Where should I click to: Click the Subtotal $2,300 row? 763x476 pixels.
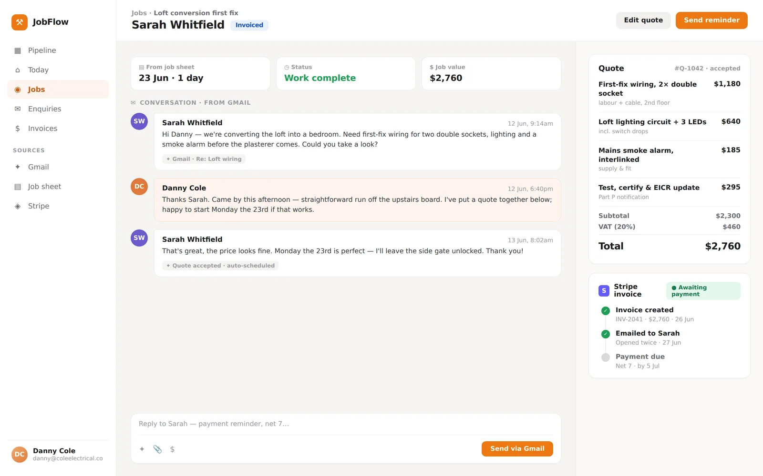coord(670,216)
